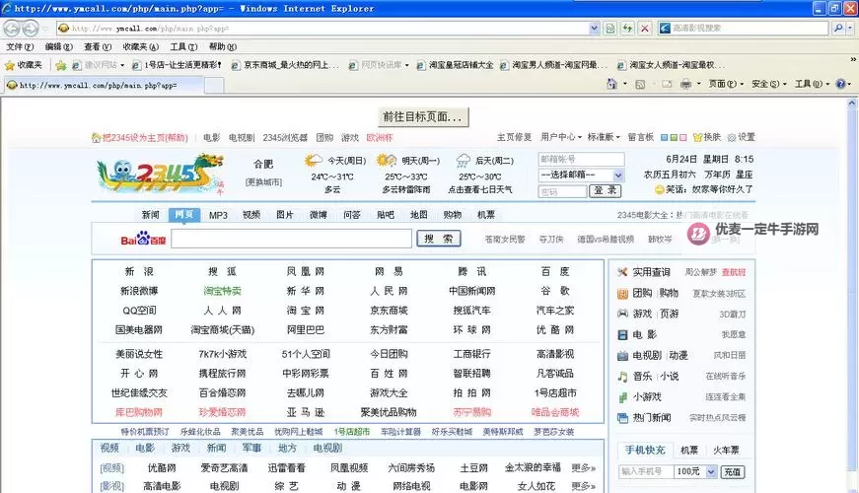The width and height of the screenshot is (859, 493).
Task: Click the RSS feeds icon in command bar
Action: pyautogui.click(x=640, y=84)
